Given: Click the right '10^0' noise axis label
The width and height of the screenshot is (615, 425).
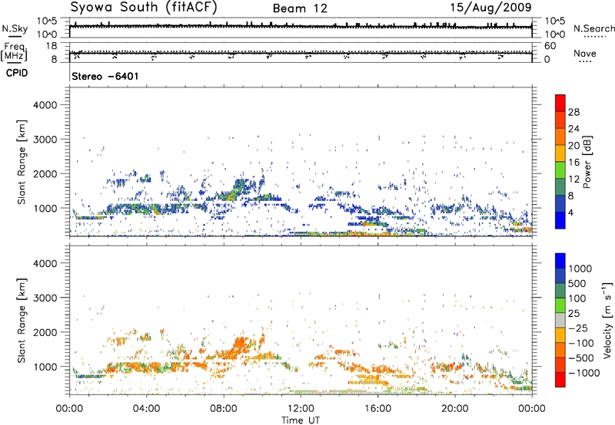Looking at the screenshot, I should pyautogui.click(x=555, y=35).
